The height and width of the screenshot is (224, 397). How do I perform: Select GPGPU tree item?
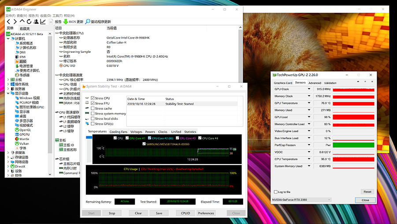[x=25, y=134]
